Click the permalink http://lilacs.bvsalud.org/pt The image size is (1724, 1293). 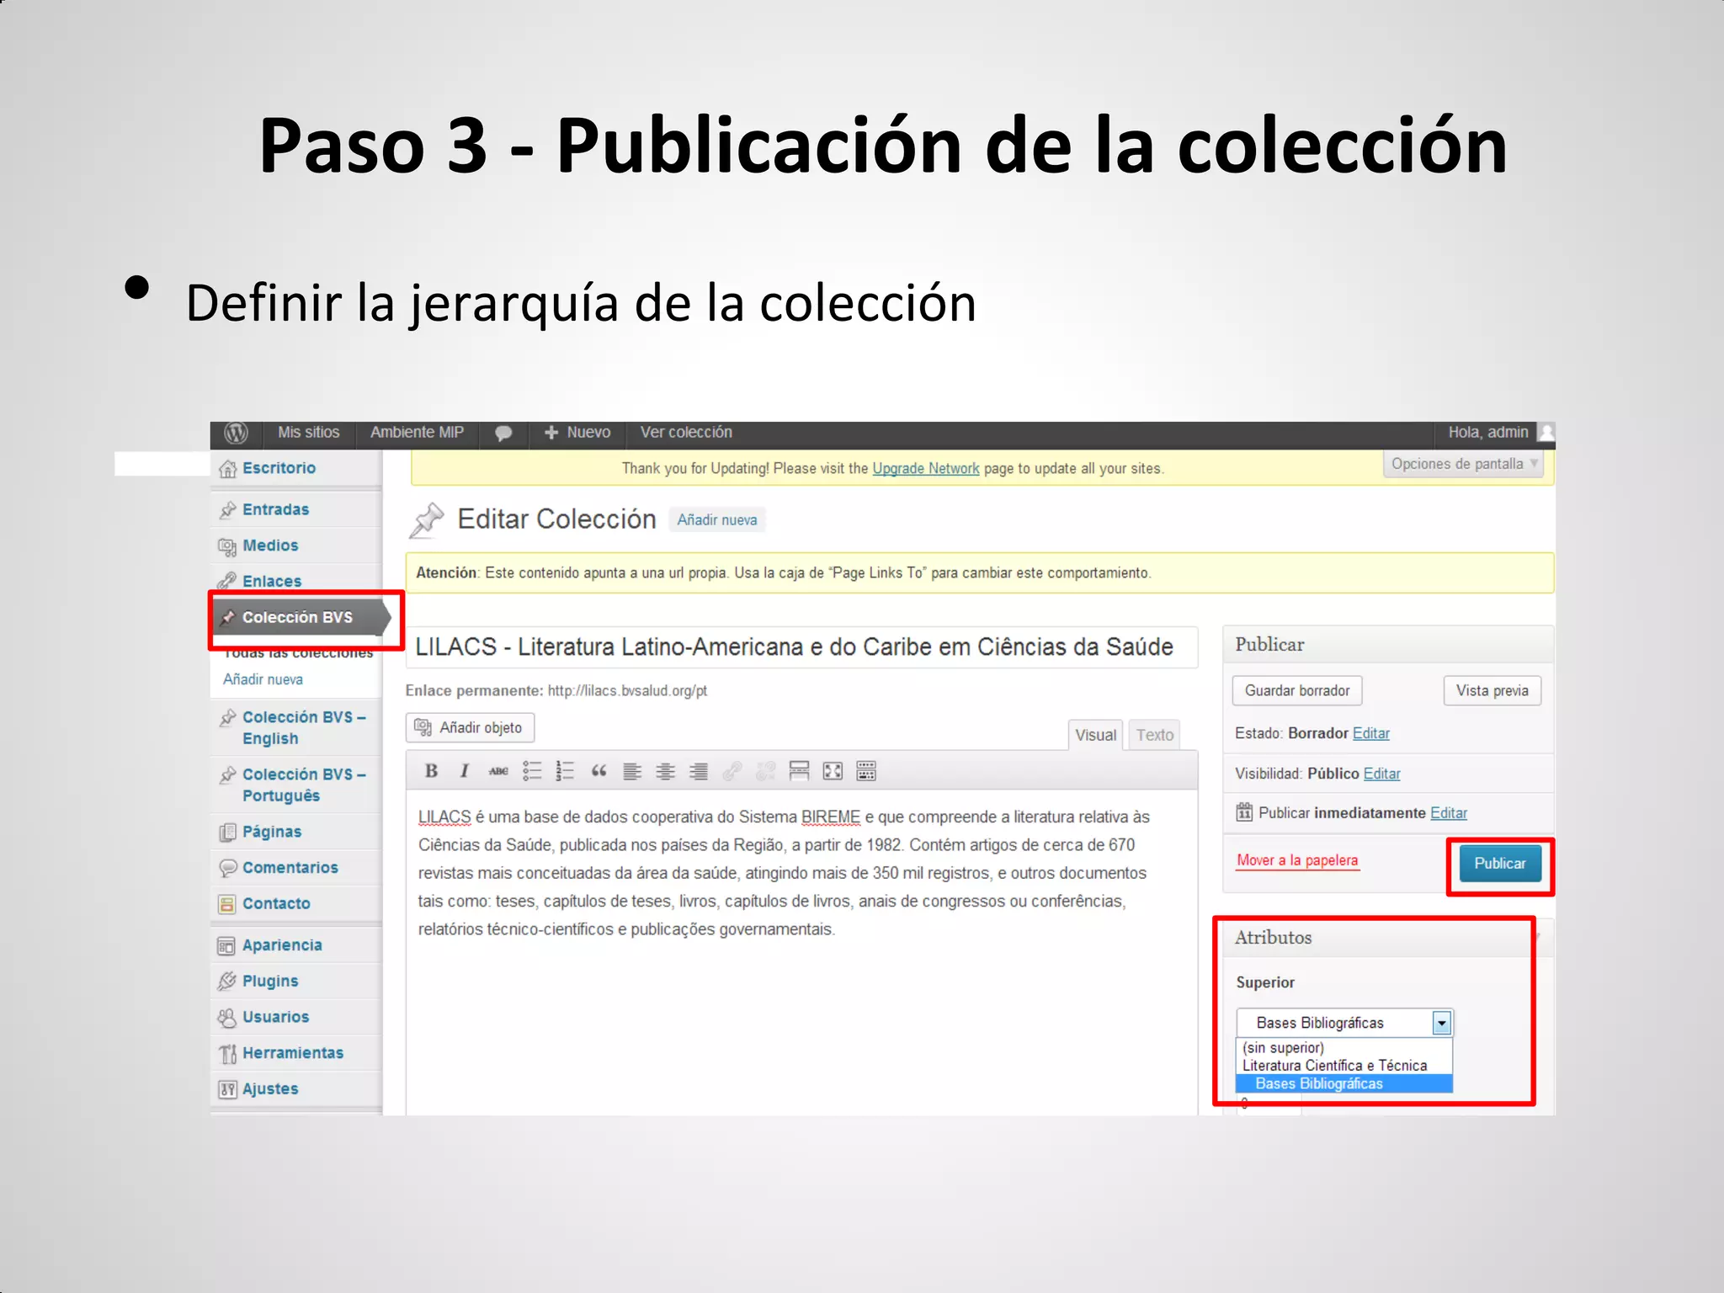pyautogui.click(x=627, y=691)
